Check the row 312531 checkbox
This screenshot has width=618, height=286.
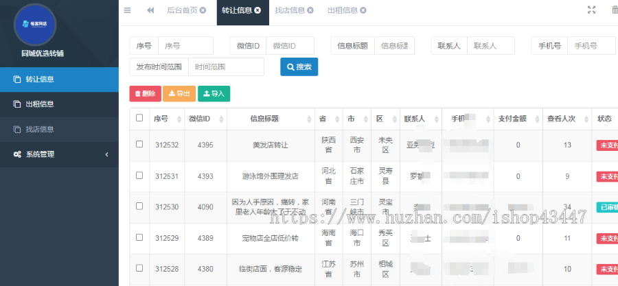point(139,176)
